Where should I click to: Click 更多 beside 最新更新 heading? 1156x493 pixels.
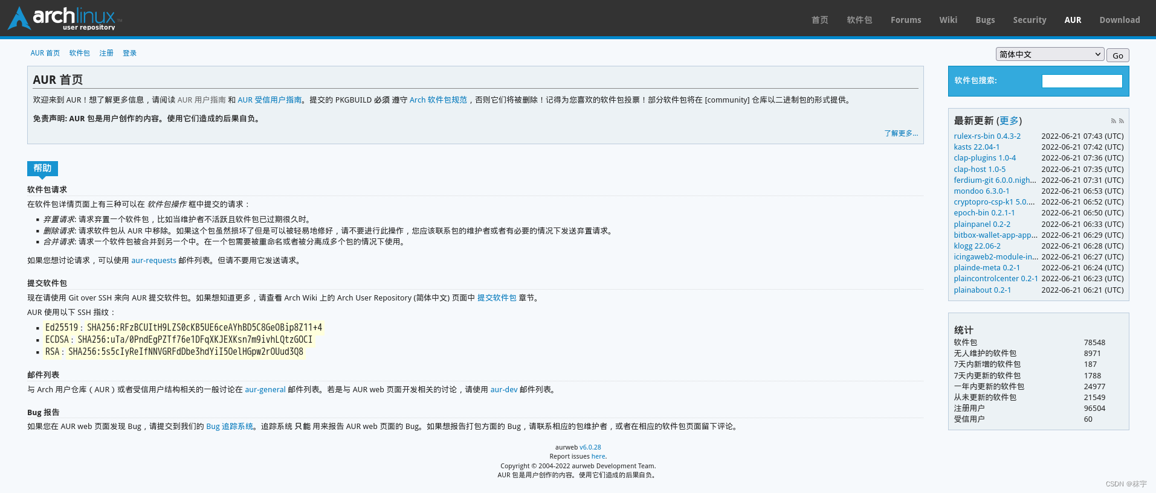click(x=1009, y=121)
